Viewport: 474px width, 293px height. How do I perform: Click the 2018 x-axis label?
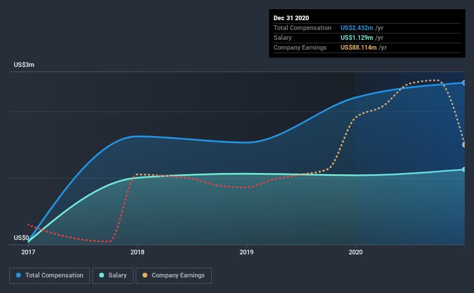(137, 252)
